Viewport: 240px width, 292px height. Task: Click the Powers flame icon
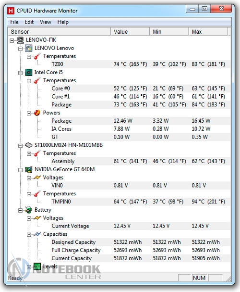point(37,113)
